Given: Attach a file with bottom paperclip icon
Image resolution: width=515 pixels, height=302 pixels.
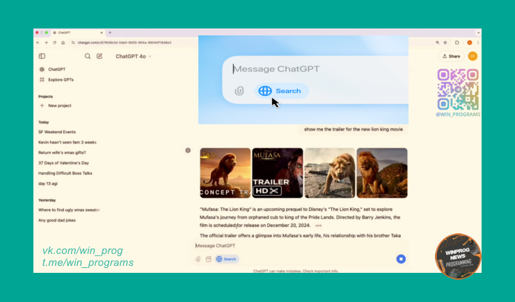Looking at the screenshot, I should tap(198, 259).
